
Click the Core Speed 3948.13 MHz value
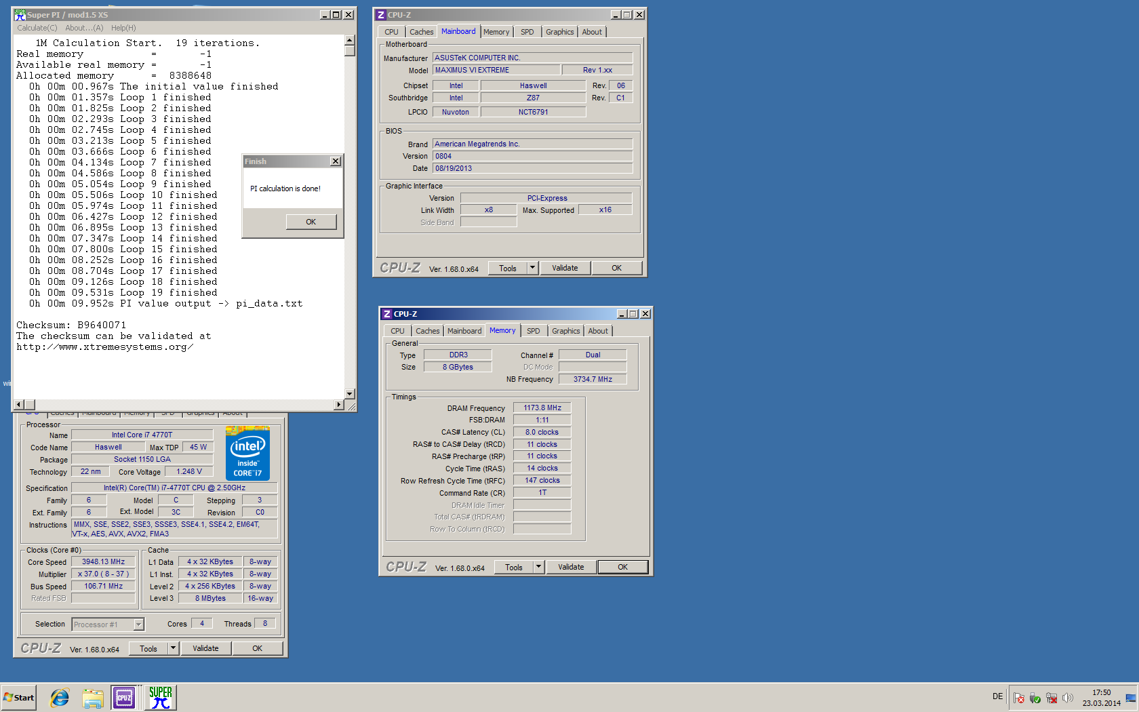[104, 561]
